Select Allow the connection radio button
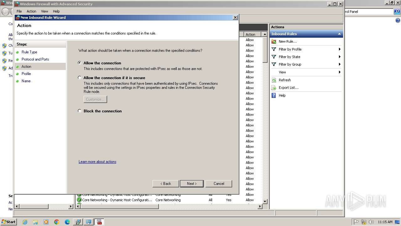This screenshot has height=226, width=401. click(x=80, y=63)
